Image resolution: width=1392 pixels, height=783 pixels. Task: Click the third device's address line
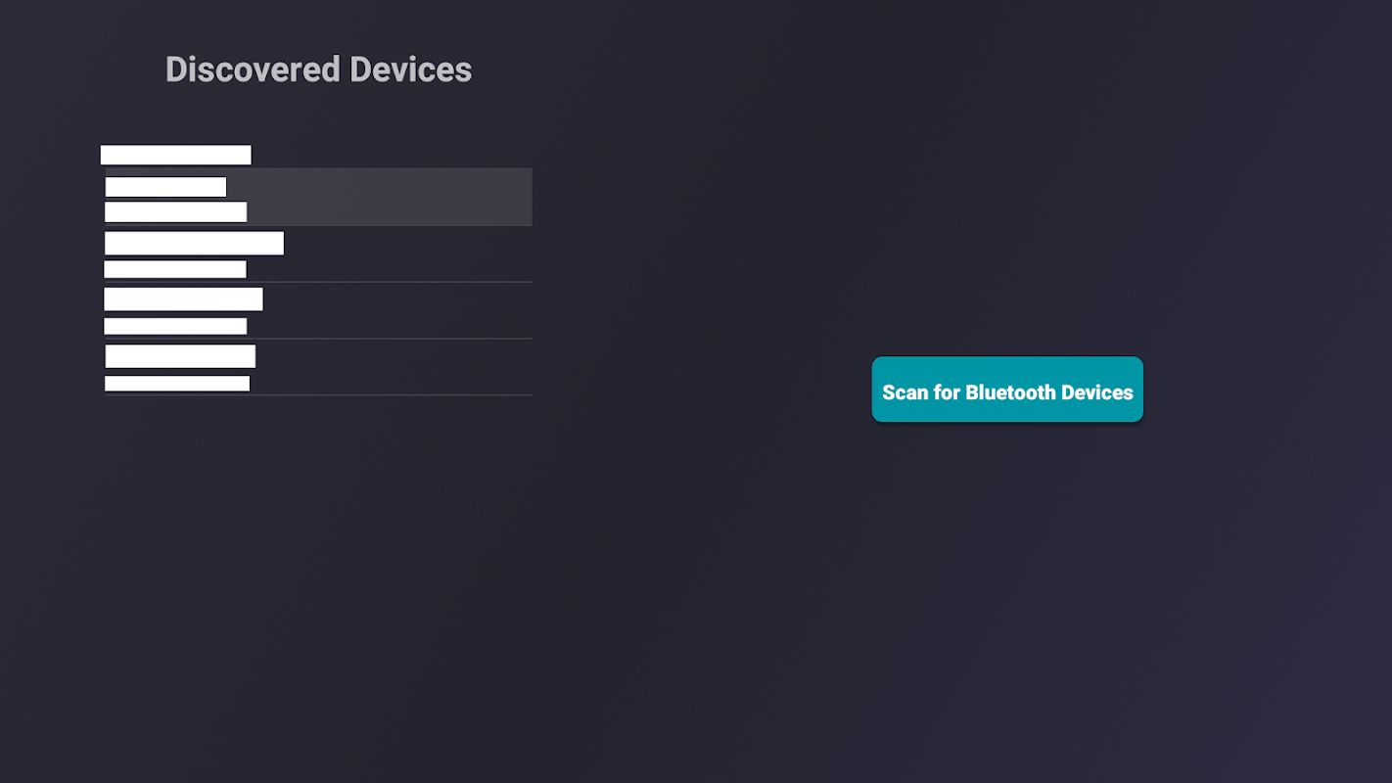[175, 326]
